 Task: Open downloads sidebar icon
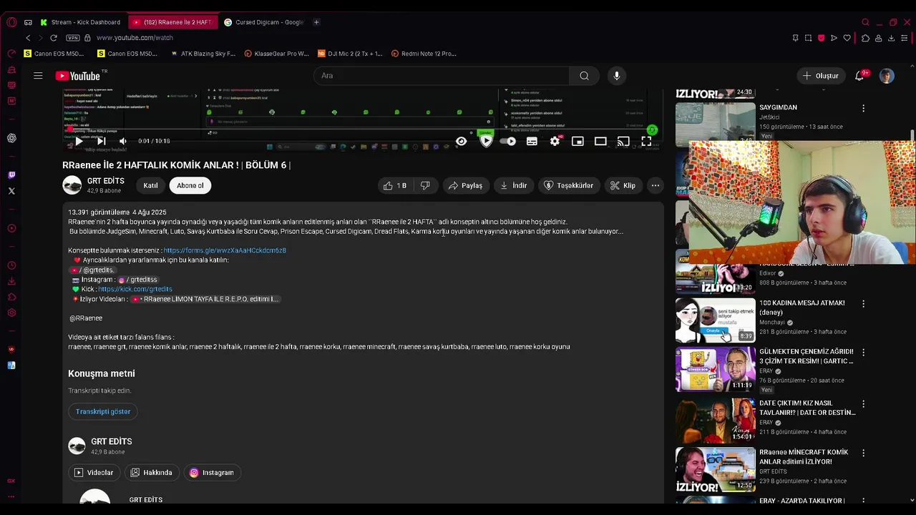(11, 281)
